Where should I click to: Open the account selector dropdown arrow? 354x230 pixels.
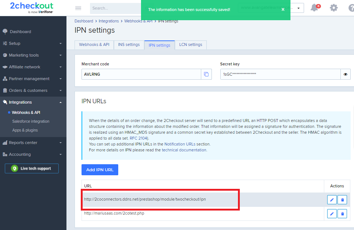point(299,8)
